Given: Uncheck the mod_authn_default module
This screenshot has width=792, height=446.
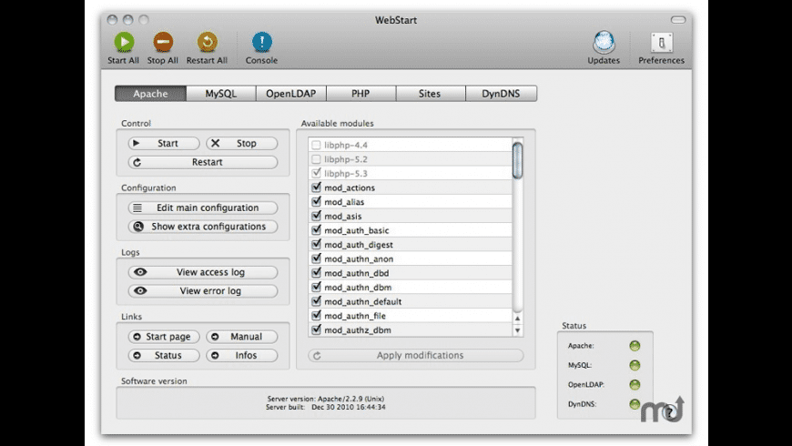Looking at the screenshot, I should click(x=316, y=301).
